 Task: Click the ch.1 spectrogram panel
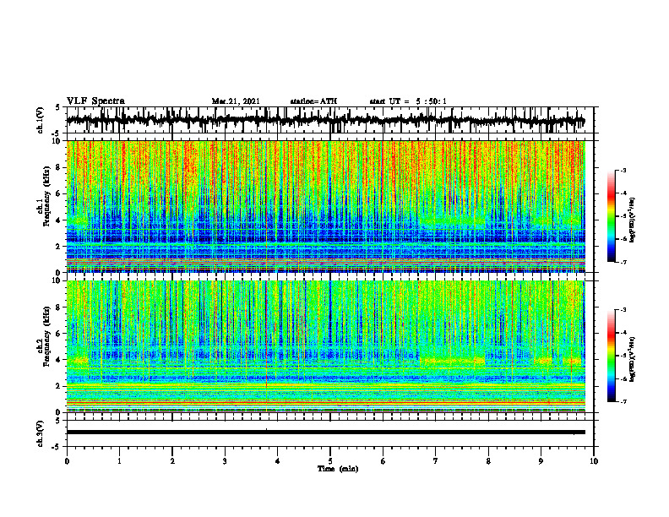pyautogui.click(x=325, y=206)
